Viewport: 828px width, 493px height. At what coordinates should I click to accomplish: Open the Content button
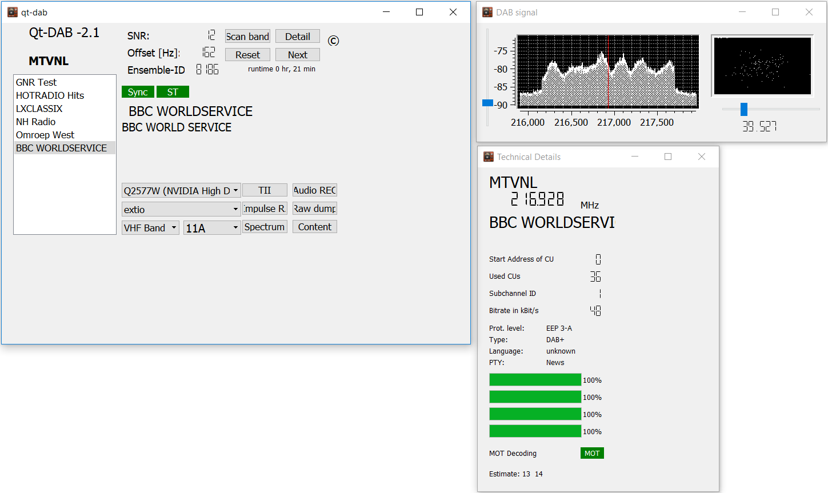[x=315, y=227]
